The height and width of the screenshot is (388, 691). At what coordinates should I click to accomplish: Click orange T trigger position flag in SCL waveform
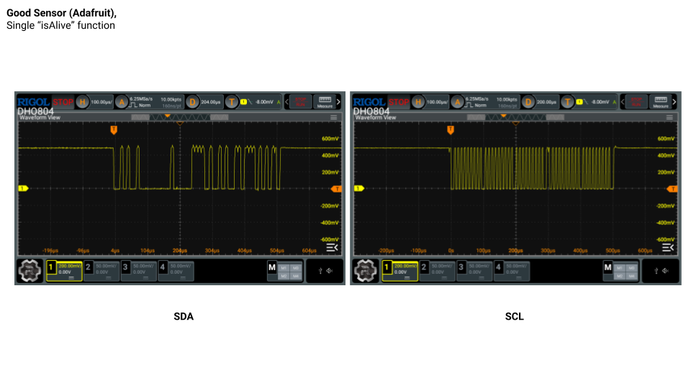click(451, 130)
